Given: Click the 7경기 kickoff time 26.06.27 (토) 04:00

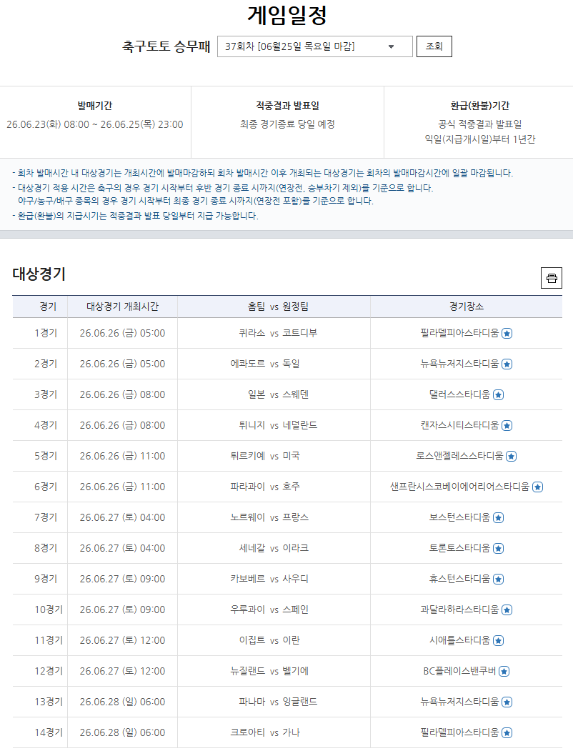Looking at the screenshot, I should (123, 517).
